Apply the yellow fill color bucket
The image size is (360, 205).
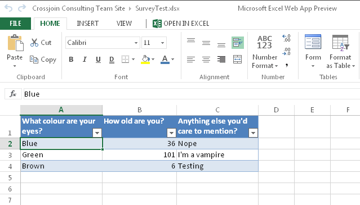[145, 60]
